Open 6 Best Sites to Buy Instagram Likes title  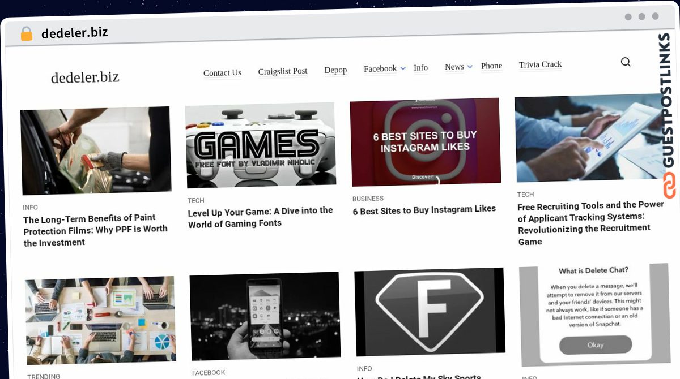point(424,210)
